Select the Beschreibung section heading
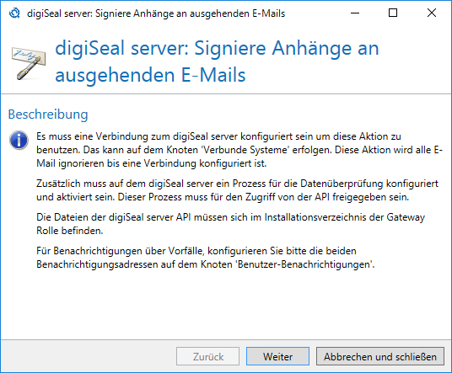Viewport: 452px width, 373px height. 48,115
